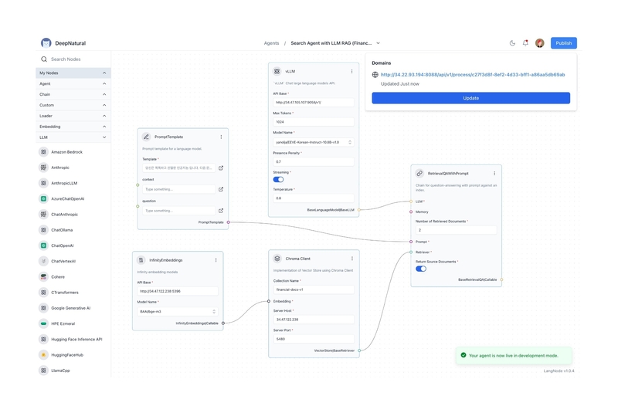Image resolution: width=618 pixels, height=413 pixels.
Task: Click 'Your agent is now live' notification
Action: click(514, 356)
